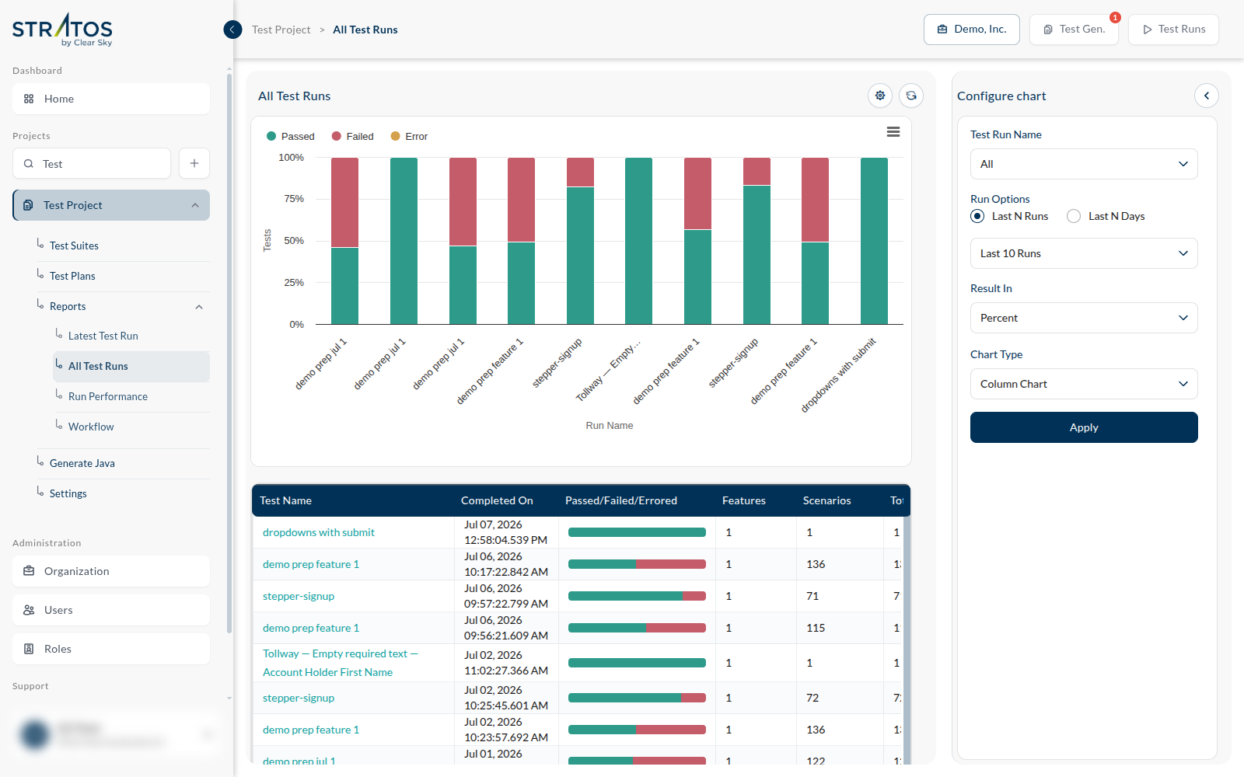Click the Scenarios column header
Image resolution: width=1244 pixels, height=777 pixels.
point(826,500)
